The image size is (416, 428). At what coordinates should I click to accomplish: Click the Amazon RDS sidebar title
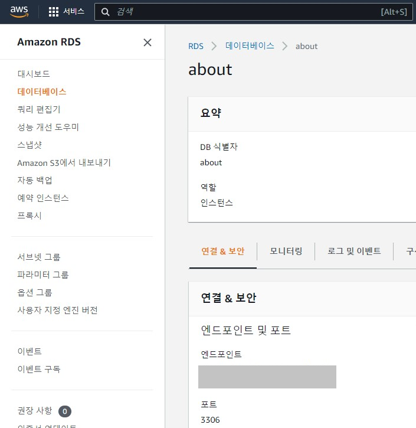point(49,42)
